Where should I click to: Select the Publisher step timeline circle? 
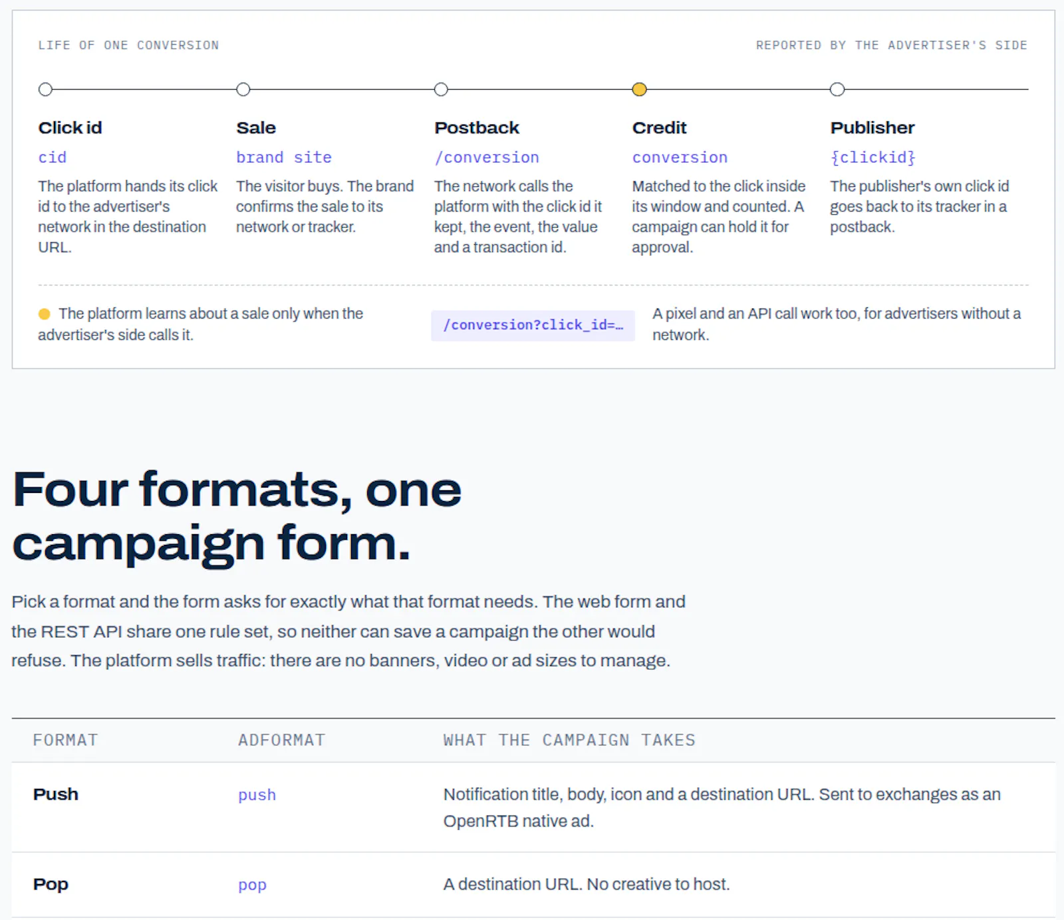[x=837, y=89]
